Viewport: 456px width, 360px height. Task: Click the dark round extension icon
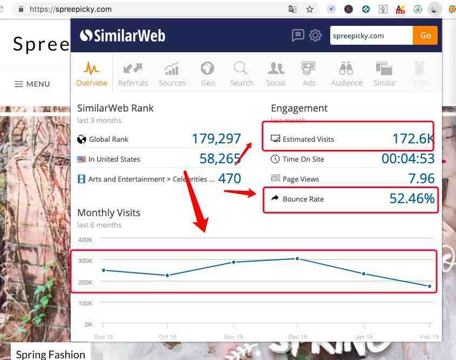[349, 9]
